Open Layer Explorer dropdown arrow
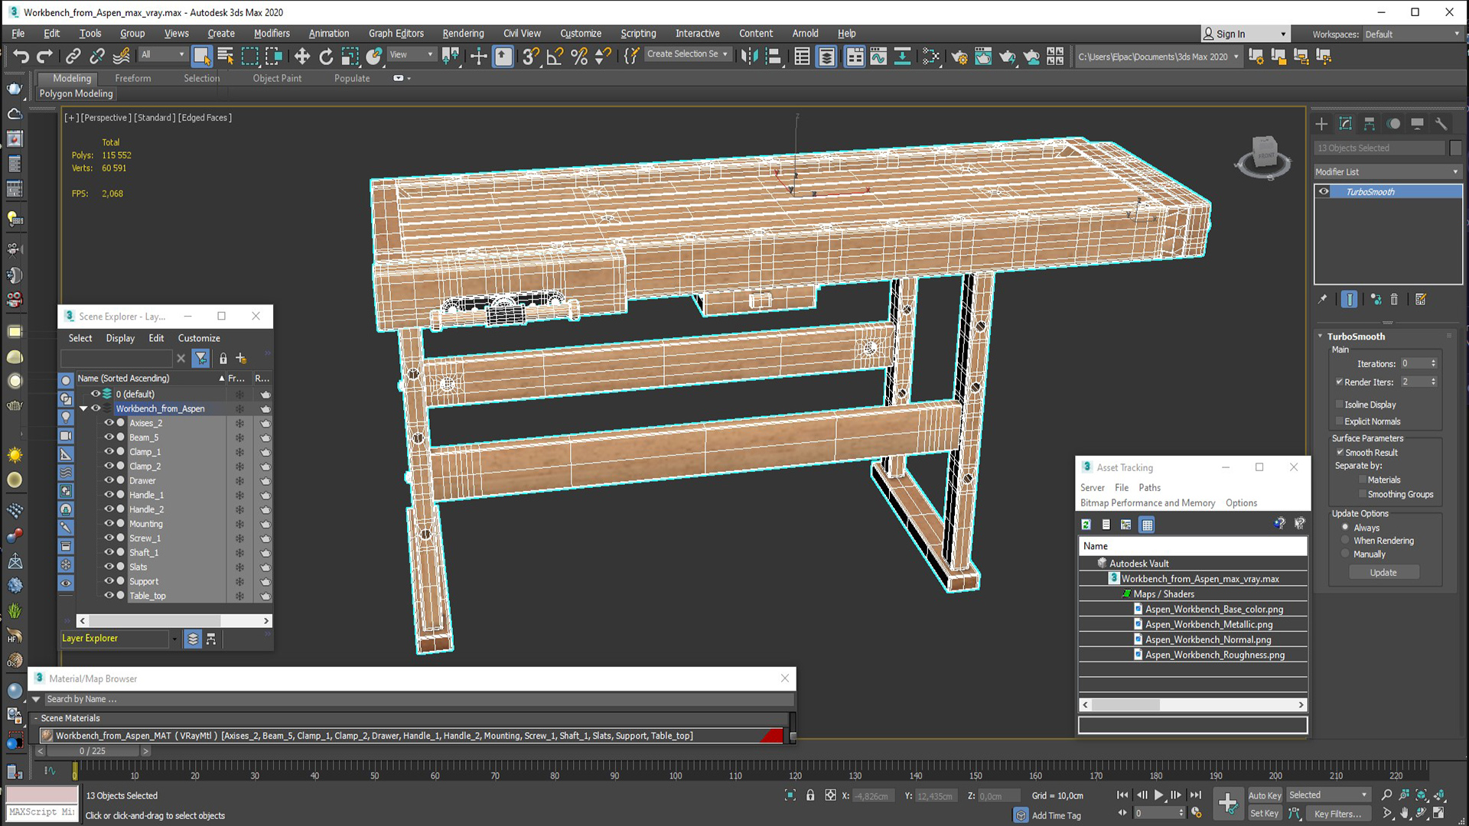 pyautogui.click(x=174, y=639)
